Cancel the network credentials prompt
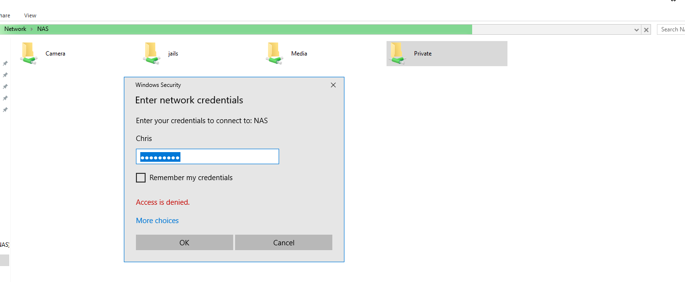Image resolution: width=685 pixels, height=282 pixels. (283, 242)
